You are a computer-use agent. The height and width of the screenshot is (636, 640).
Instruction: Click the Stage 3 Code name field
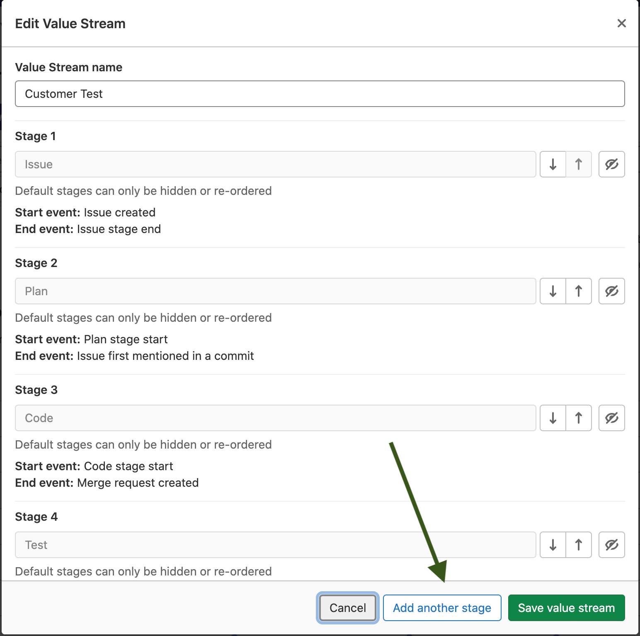click(275, 418)
